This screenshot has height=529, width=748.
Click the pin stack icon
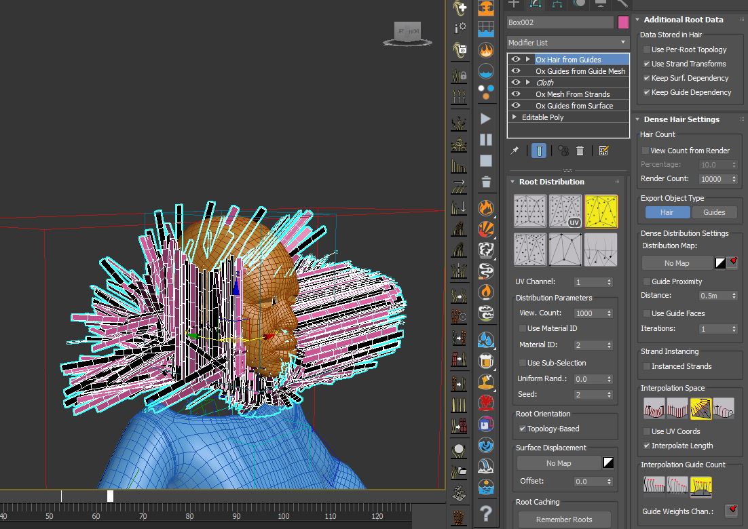pyautogui.click(x=515, y=151)
